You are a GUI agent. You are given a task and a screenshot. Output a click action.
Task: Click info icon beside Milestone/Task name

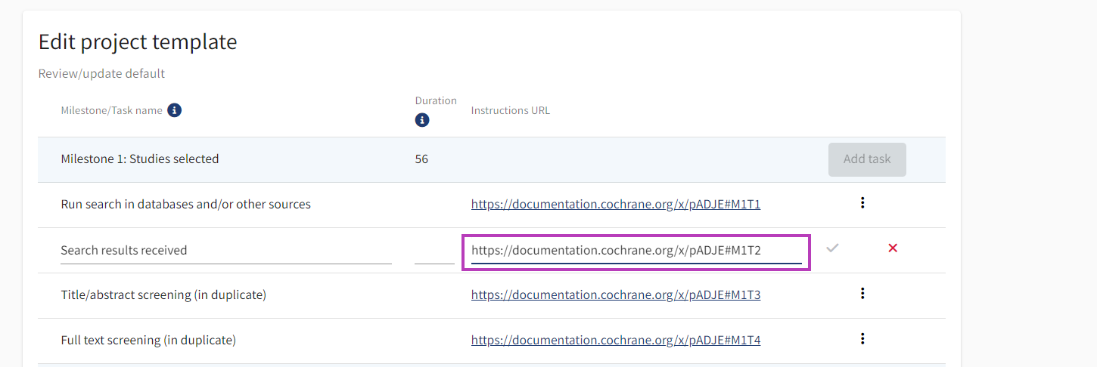click(174, 110)
